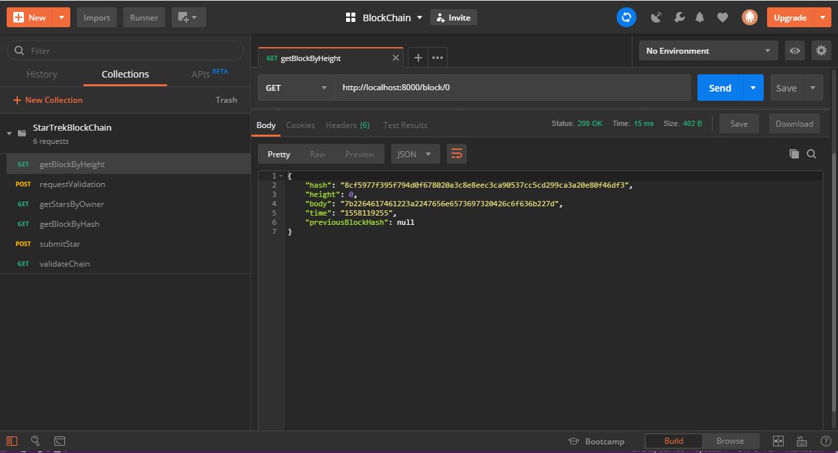The image size is (838, 453).
Task: Toggle the sidebar icon in status bar
Action: tap(12, 441)
